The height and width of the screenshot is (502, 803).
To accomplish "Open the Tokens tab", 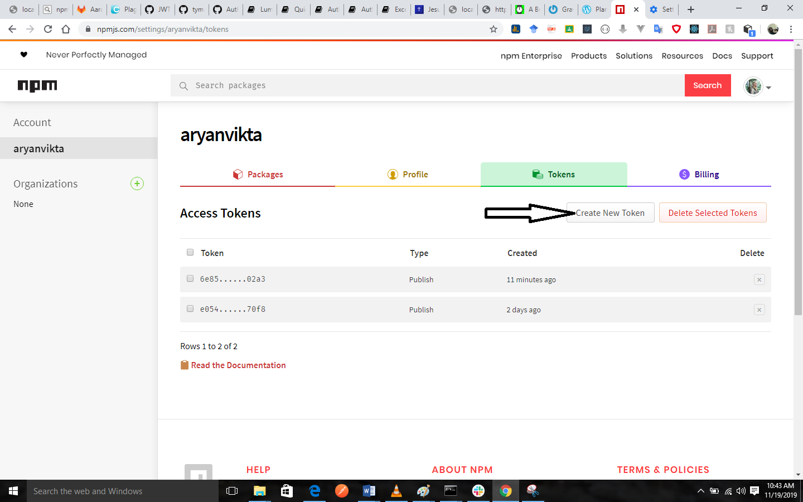I will (x=554, y=175).
